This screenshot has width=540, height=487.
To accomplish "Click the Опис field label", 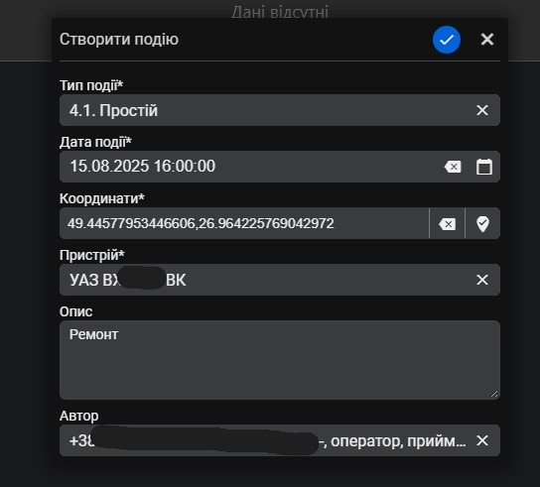I will coord(75,311).
